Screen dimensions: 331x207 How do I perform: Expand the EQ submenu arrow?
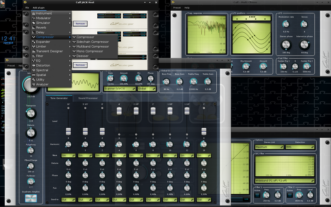click(70, 61)
